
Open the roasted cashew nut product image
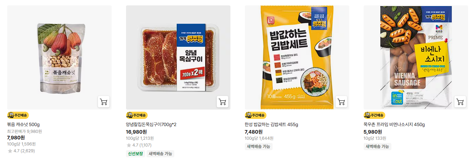tap(59, 57)
